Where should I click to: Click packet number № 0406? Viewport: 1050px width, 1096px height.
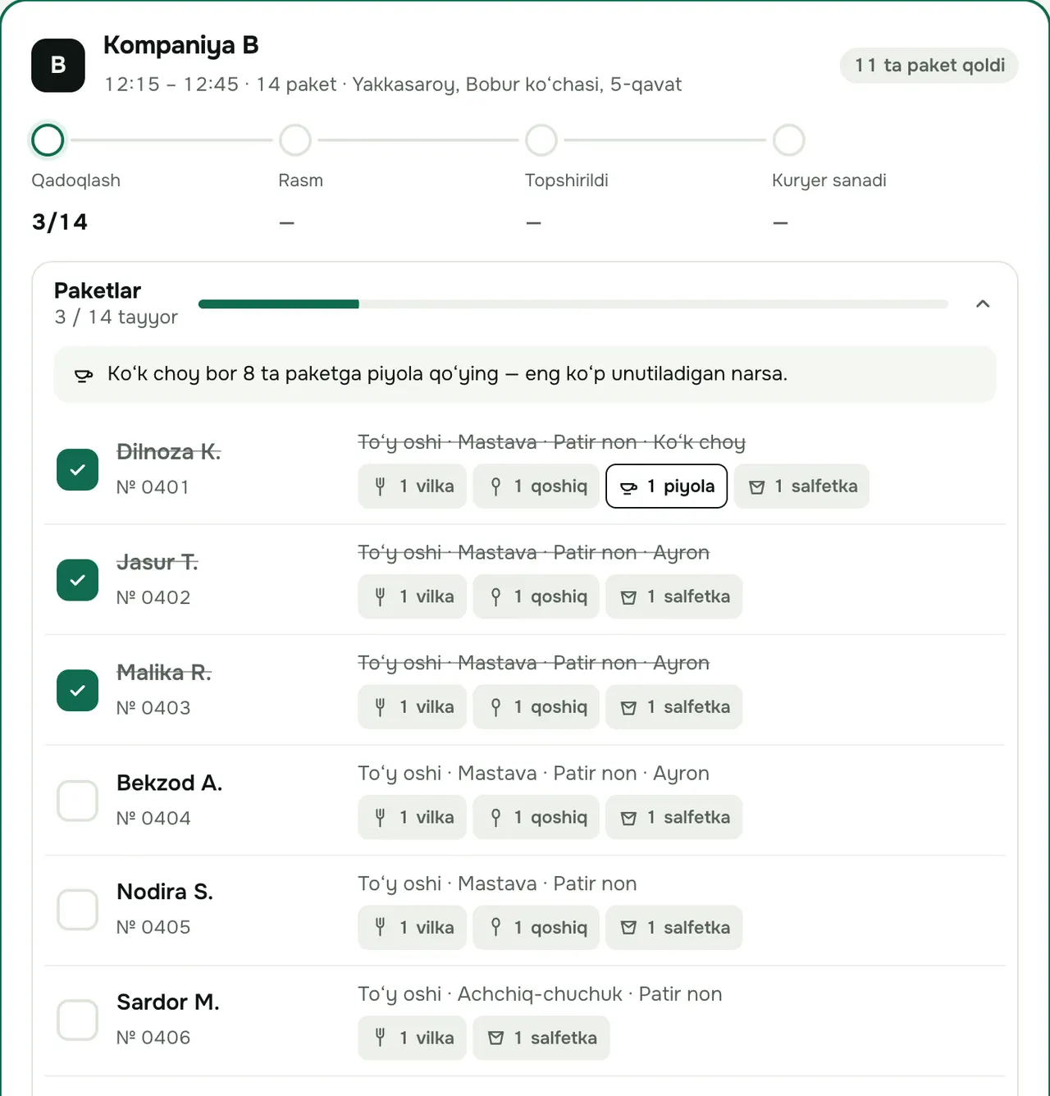pos(153,1038)
